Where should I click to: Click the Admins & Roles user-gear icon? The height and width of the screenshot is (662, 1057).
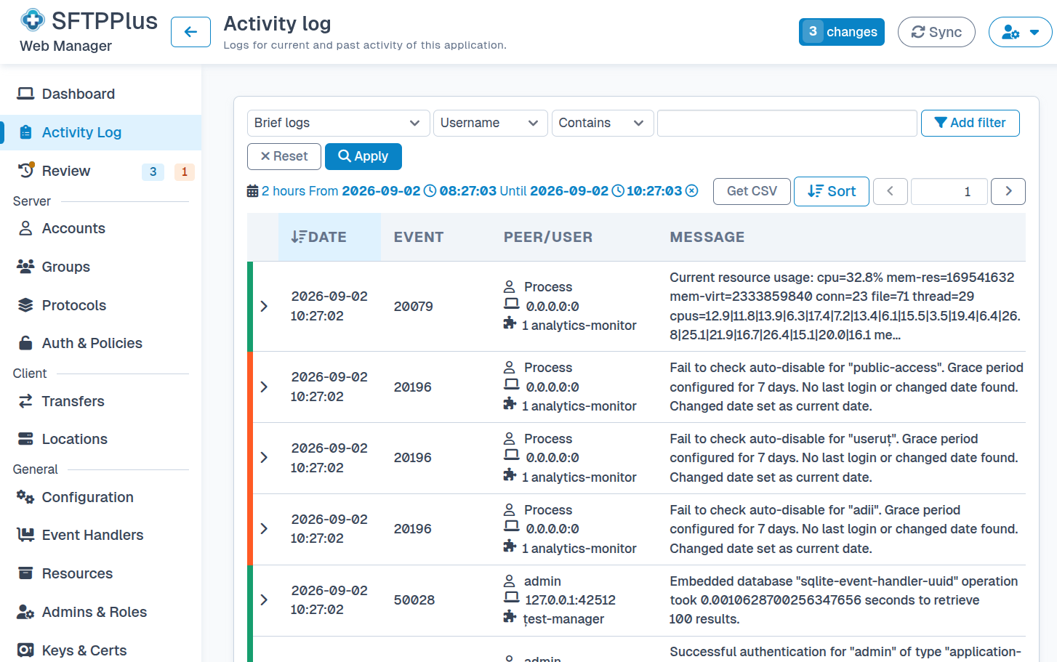25,612
